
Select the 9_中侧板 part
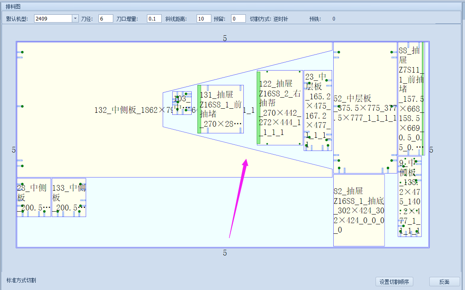click(x=410, y=196)
